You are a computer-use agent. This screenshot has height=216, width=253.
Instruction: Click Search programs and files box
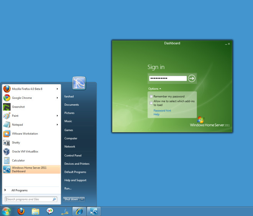(31, 199)
